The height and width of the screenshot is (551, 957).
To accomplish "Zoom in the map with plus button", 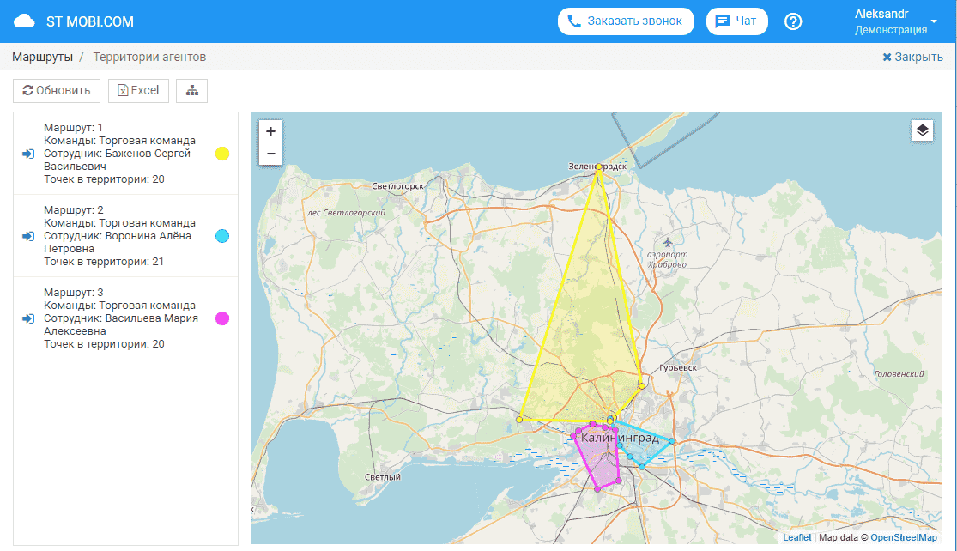I will pyautogui.click(x=270, y=131).
